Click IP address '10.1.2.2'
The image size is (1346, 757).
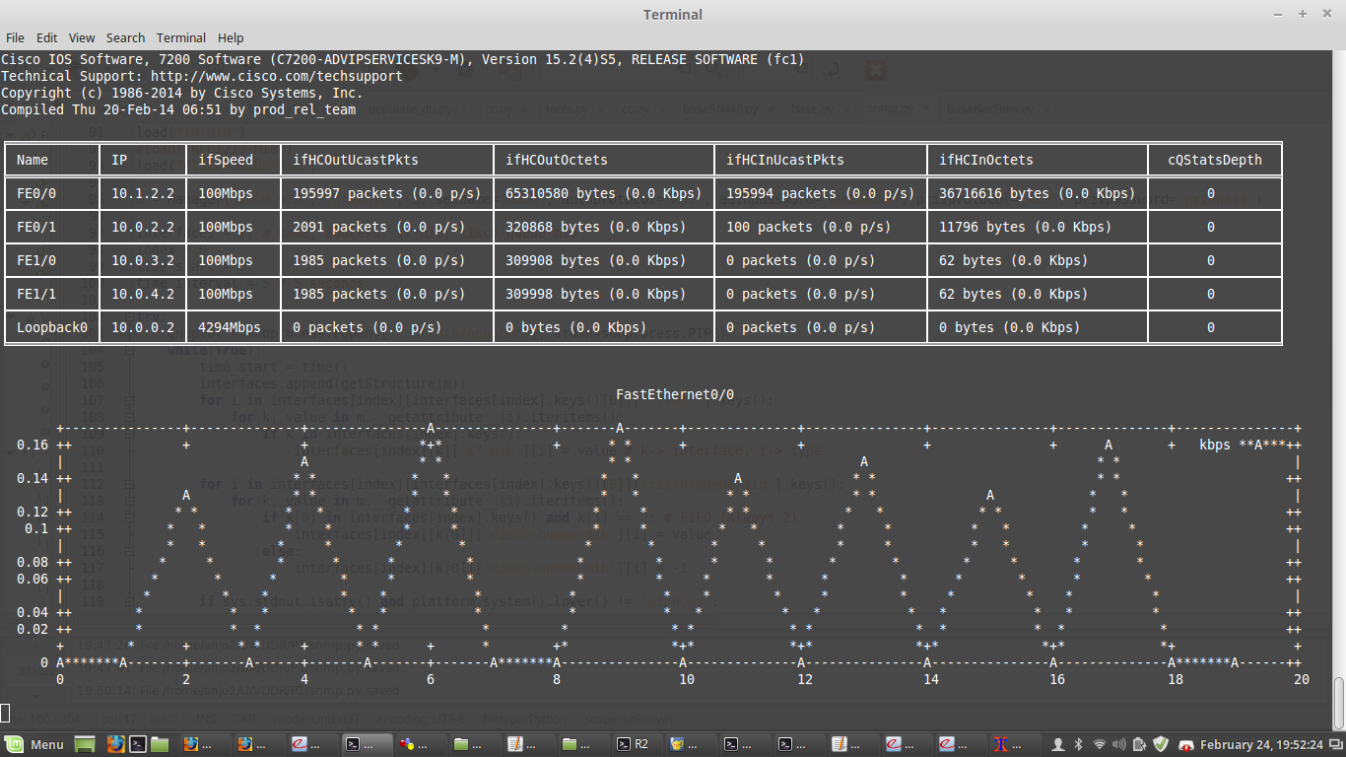point(143,193)
